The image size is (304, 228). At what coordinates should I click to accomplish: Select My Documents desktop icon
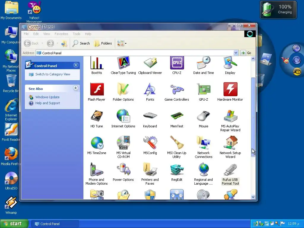click(11, 10)
